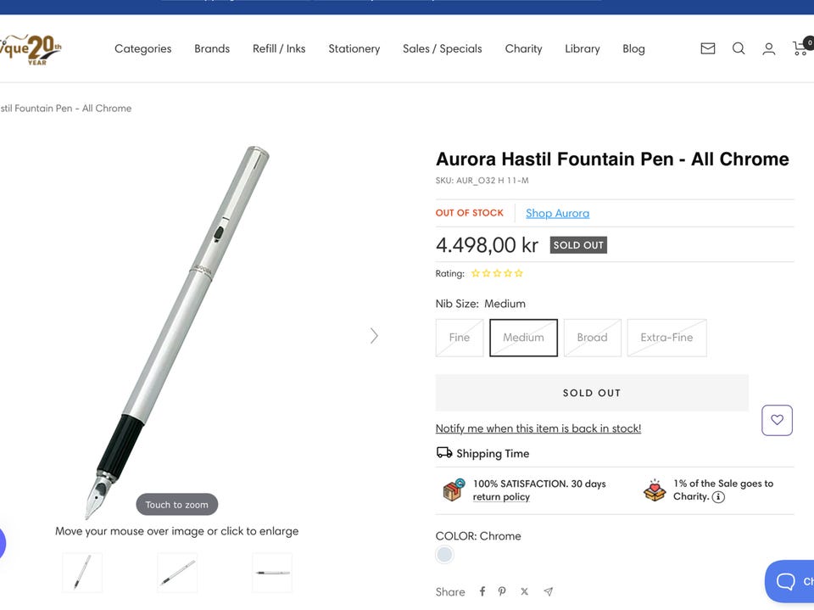Open the account login icon

tap(769, 48)
